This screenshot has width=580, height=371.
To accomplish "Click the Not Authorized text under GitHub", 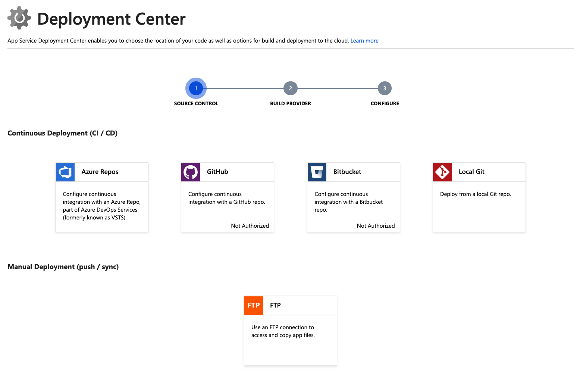I will [250, 225].
